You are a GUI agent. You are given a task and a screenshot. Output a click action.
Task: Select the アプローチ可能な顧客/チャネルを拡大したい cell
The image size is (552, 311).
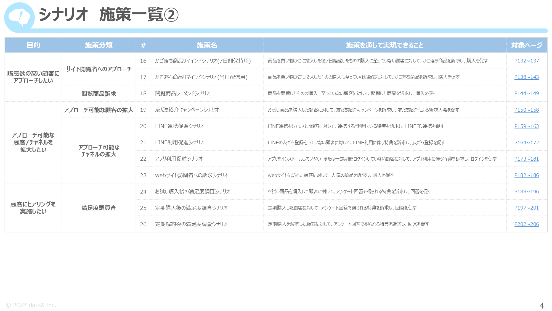[33, 142]
